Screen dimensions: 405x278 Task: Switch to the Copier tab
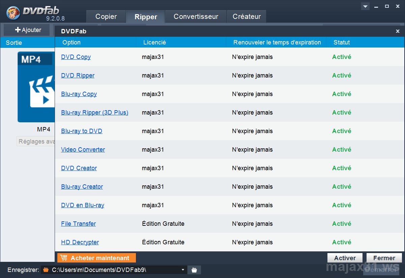[106, 17]
